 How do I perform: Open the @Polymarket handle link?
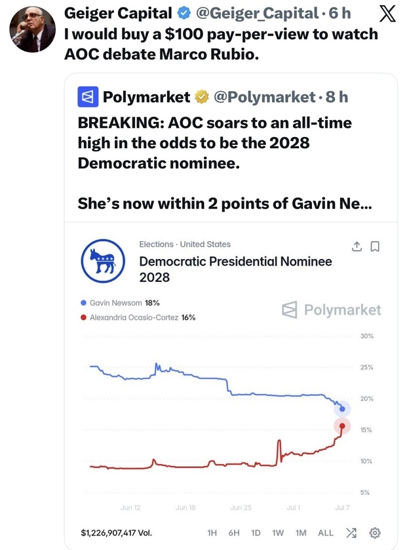click(x=264, y=97)
